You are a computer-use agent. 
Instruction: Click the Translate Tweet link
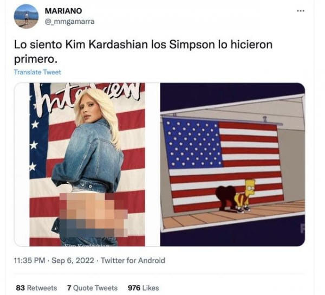click(x=37, y=72)
